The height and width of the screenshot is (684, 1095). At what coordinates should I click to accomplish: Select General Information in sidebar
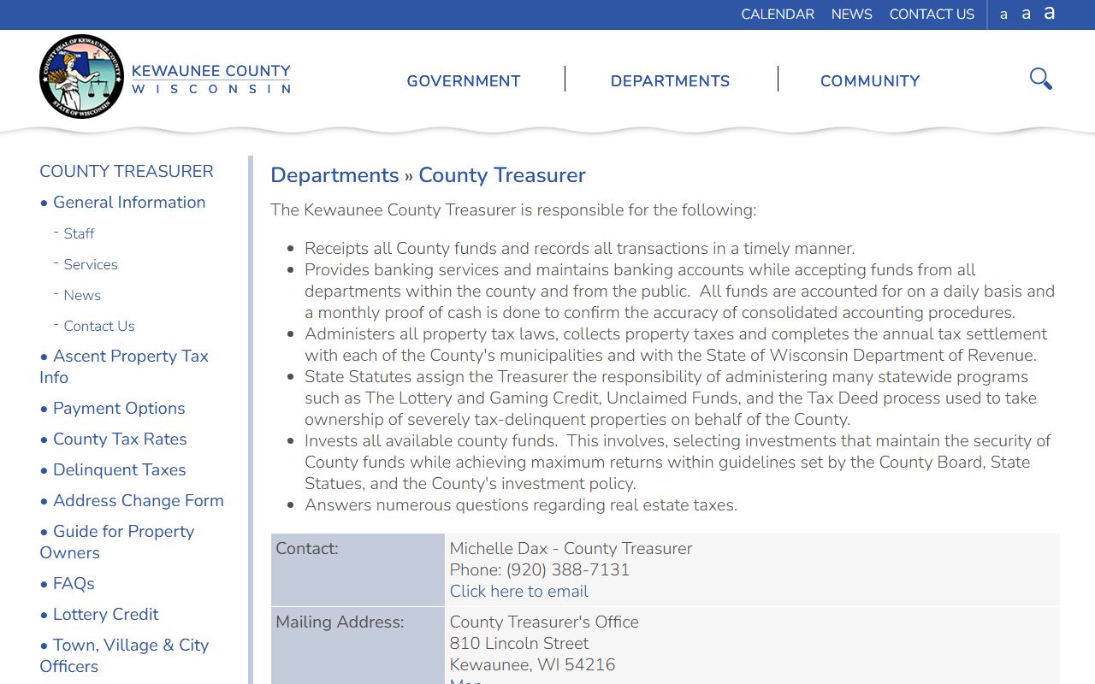point(129,203)
